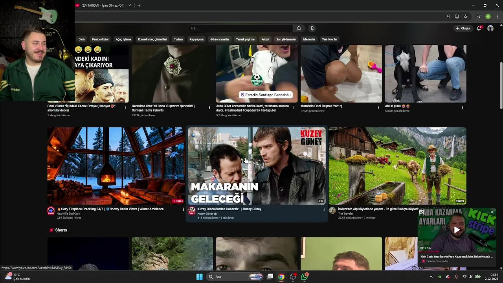
Task: Click the Chrome zoom indicator icon
Action: [448, 17]
